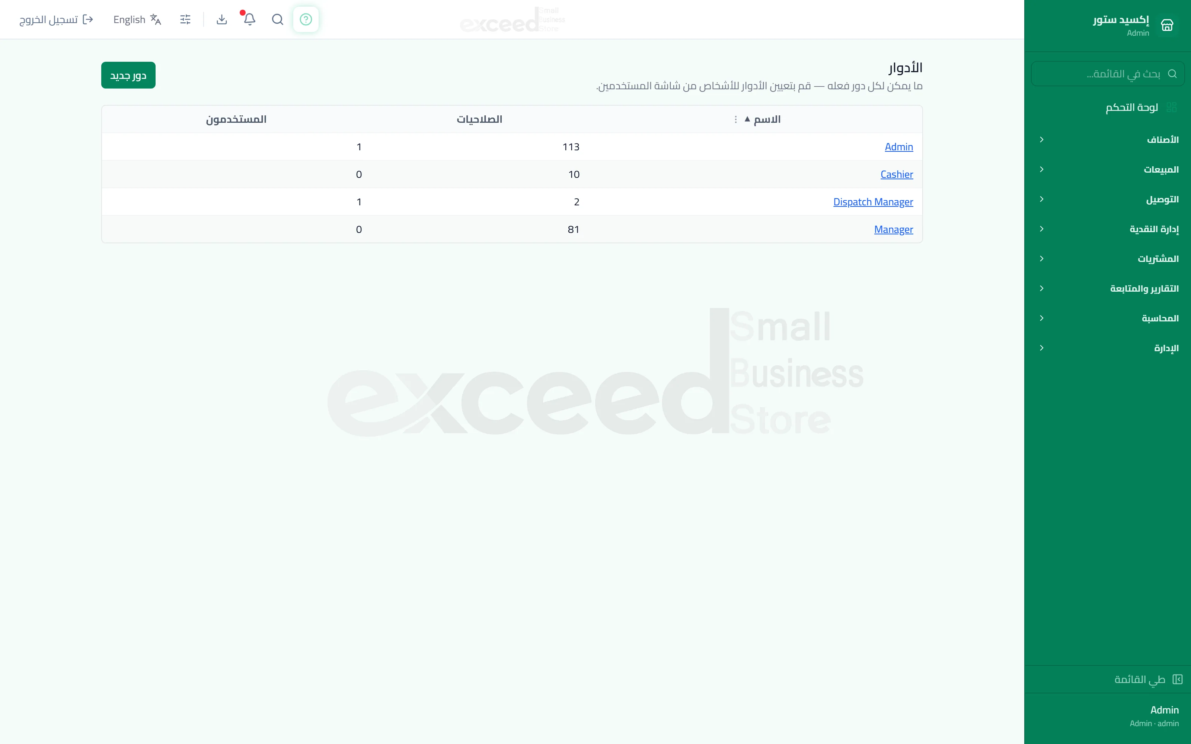This screenshot has height=744, width=1191.
Task: Open the Dispatch Manager role link
Action: point(873,202)
